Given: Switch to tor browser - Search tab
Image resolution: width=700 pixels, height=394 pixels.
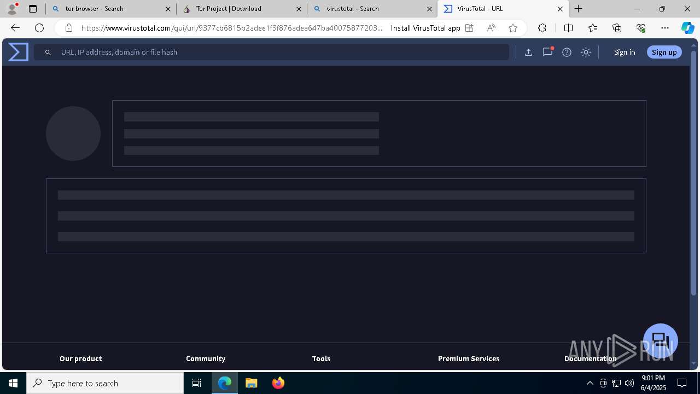Looking at the screenshot, I should [110, 9].
